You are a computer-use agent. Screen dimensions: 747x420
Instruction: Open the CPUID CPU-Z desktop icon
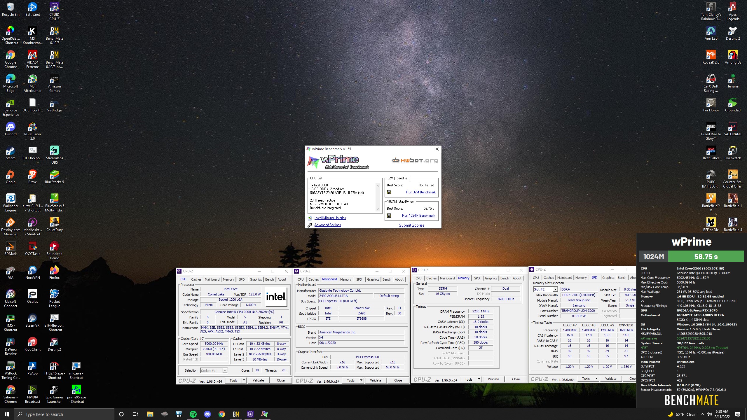54,11
